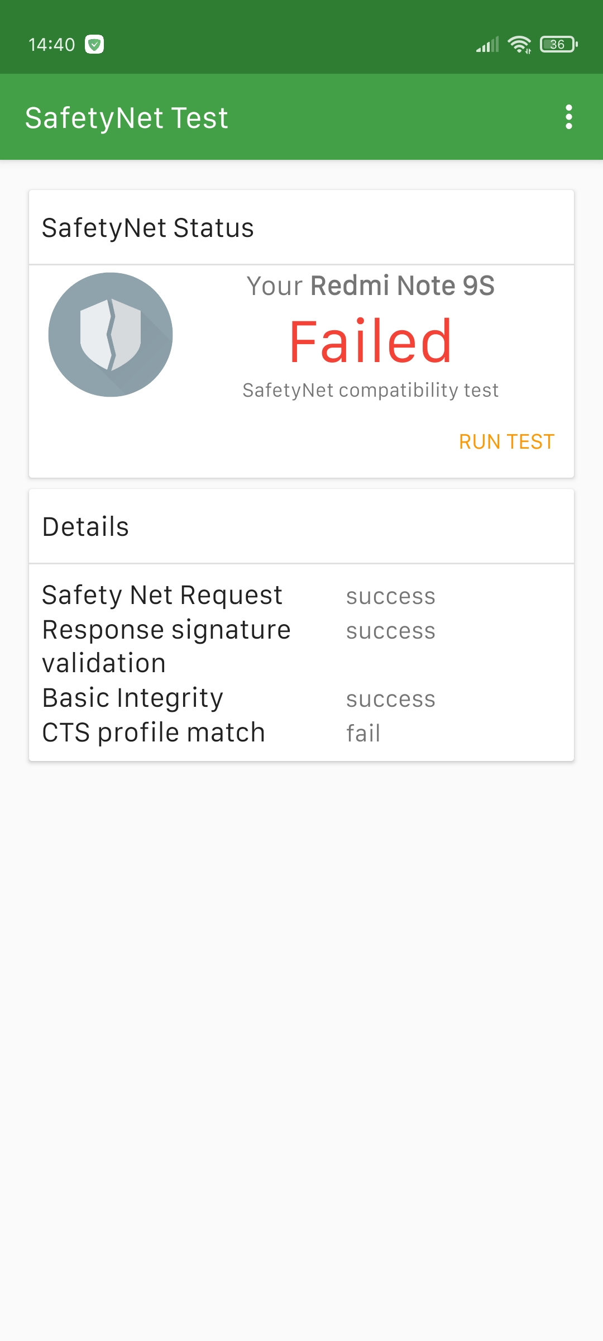Tap the 14:40 clock in status bar
603x1341 pixels.
click(52, 45)
